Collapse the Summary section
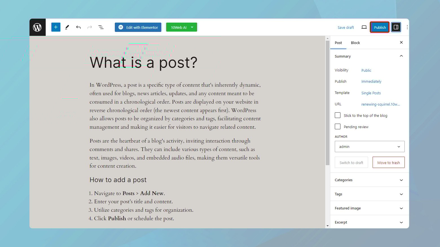Viewport: 440px width, 247px height. pyautogui.click(x=401, y=56)
